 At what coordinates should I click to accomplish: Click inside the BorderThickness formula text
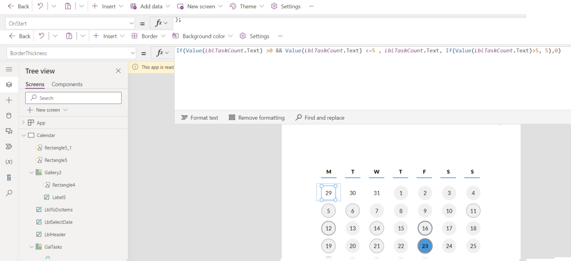click(368, 51)
